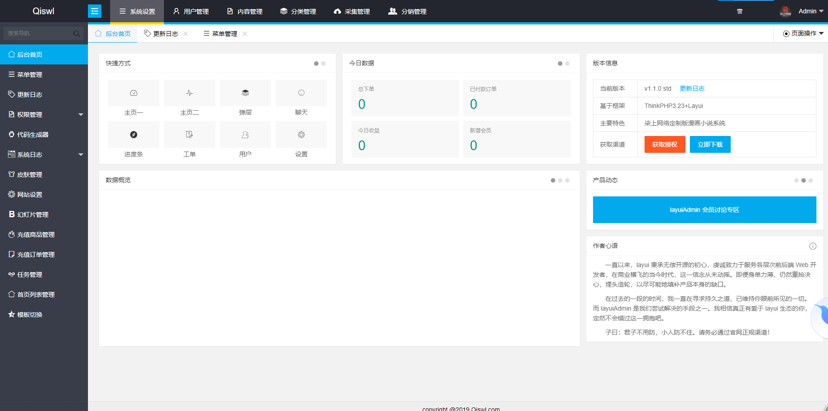Open the 聊天 shortcut icon
This screenshot has width=828, height=411.
[301, 92]
